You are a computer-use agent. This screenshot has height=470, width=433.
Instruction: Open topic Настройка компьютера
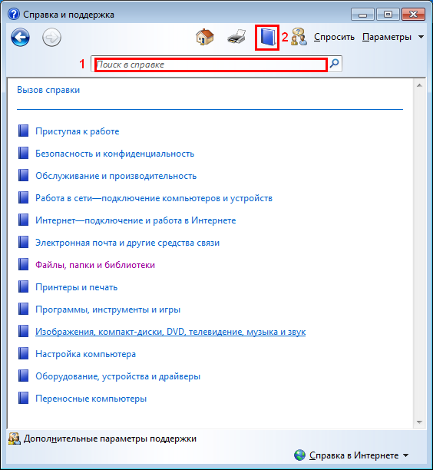[85, 354]
